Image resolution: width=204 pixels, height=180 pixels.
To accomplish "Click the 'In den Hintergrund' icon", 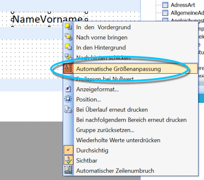I will click(68, 47).
